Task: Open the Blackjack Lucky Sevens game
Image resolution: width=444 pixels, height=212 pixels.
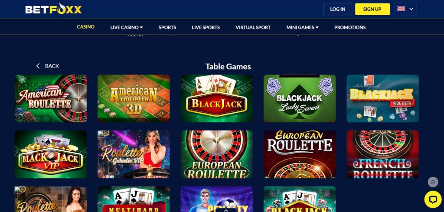Action: click(x=300, y=98)
